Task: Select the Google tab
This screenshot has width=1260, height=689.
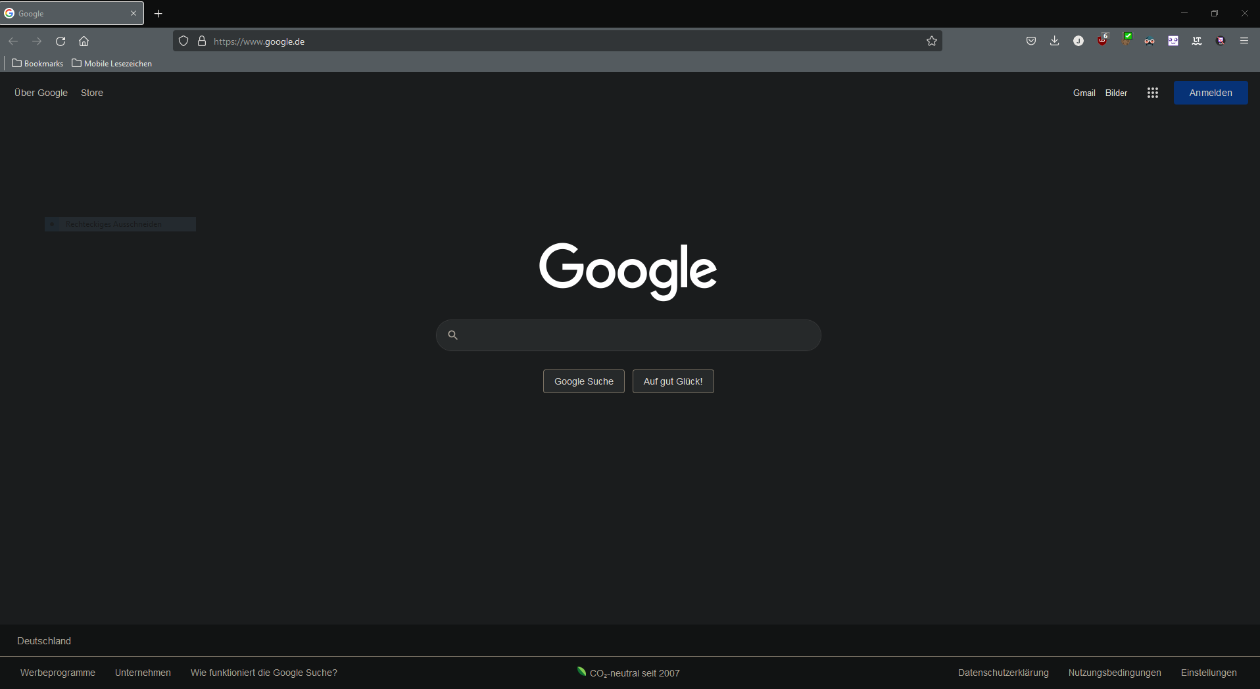Action: [72, 13]
